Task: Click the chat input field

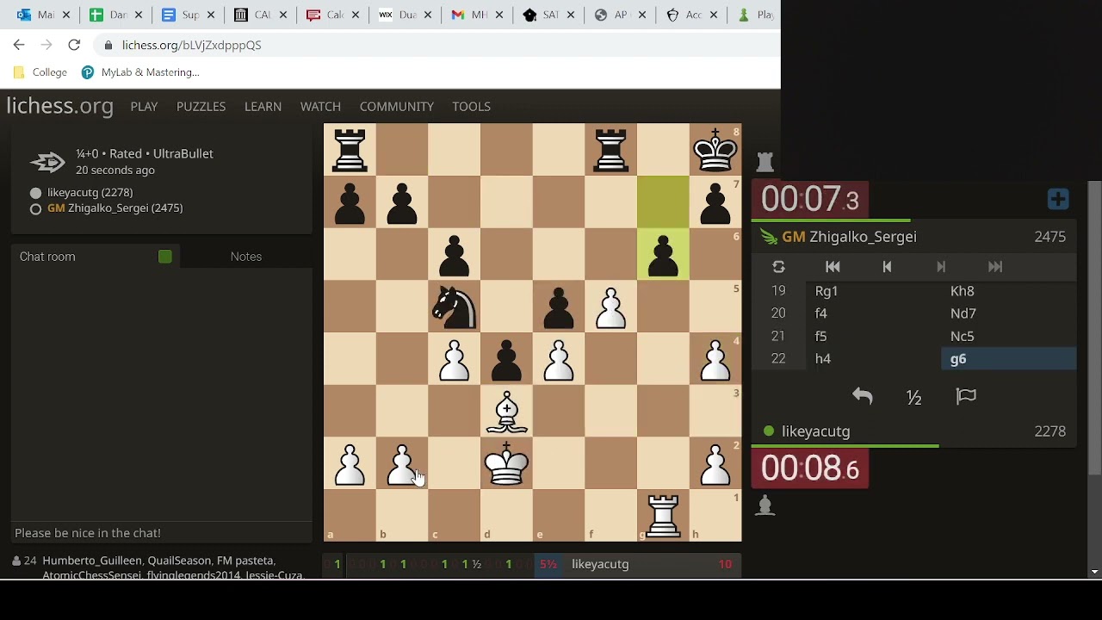Action: [162, 533]
